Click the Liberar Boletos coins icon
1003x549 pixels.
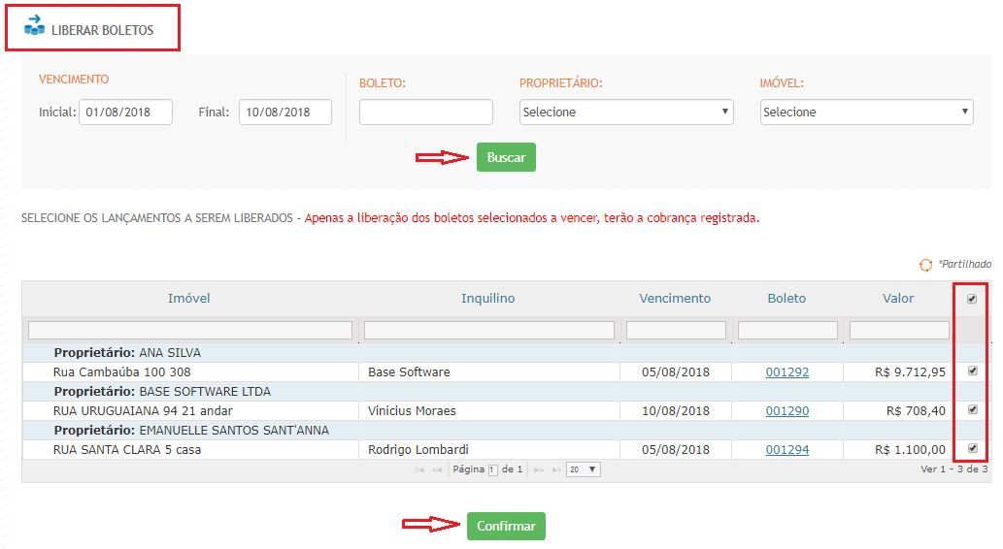tap(34, 26)
